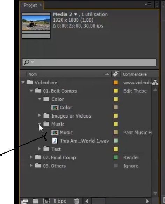Click the horizontal scroll right arrow
Screen dimensions: 165x204
[148, 201]
